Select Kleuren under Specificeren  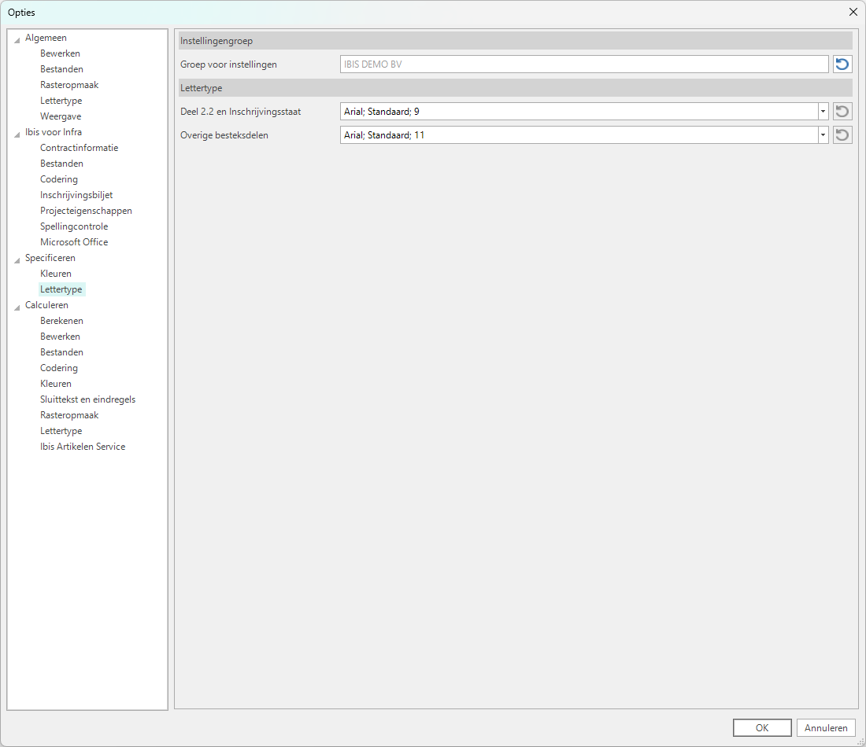tap(56, 274)
